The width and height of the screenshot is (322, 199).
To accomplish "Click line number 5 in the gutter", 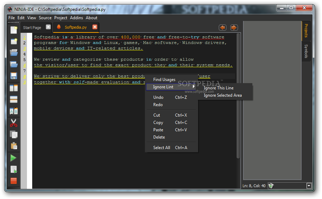I will coord(24,60).
